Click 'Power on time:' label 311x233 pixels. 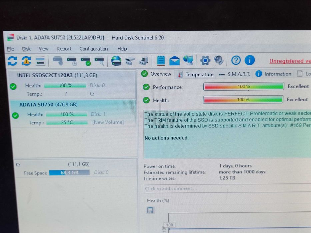point(160,166)
